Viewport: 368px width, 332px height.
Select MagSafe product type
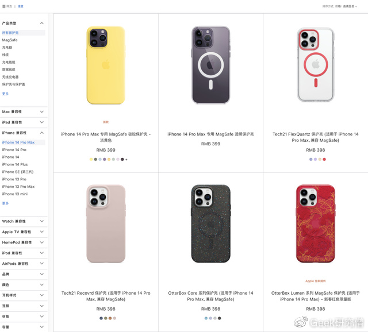pyautogui.click(x=10, y=40)
